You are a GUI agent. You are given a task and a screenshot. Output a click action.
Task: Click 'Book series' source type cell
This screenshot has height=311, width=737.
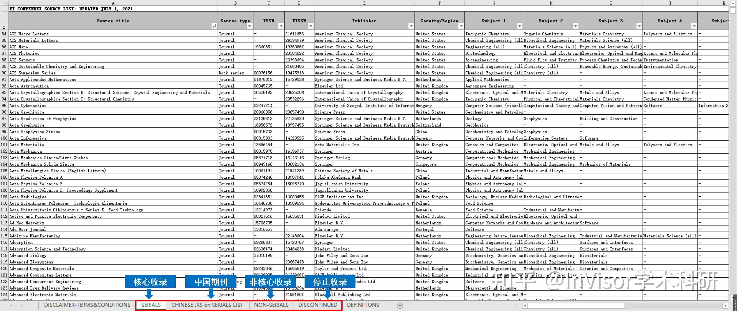235,73
